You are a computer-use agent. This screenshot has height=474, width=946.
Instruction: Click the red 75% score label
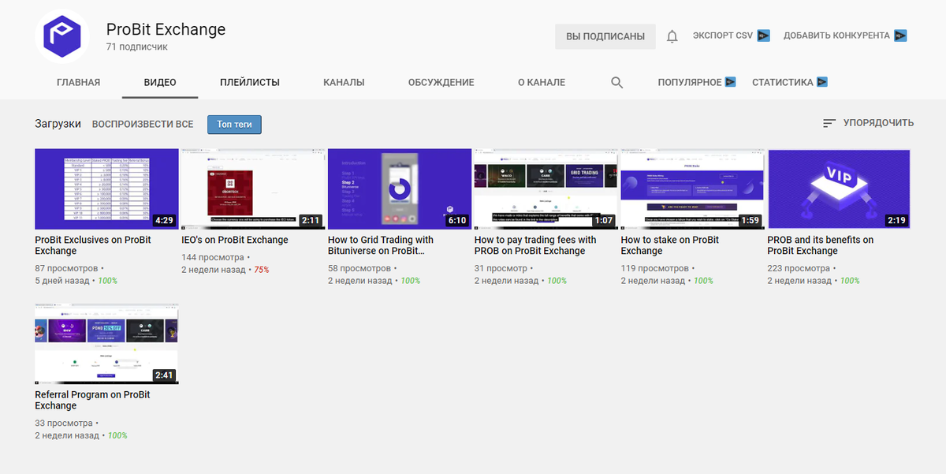click(x=261, y=270)
